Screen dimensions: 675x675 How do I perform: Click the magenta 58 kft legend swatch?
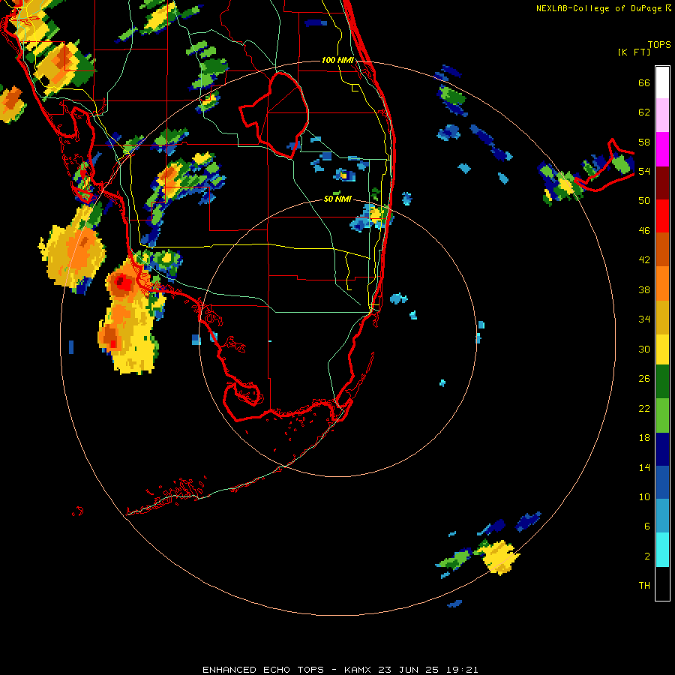click(662, 149)
